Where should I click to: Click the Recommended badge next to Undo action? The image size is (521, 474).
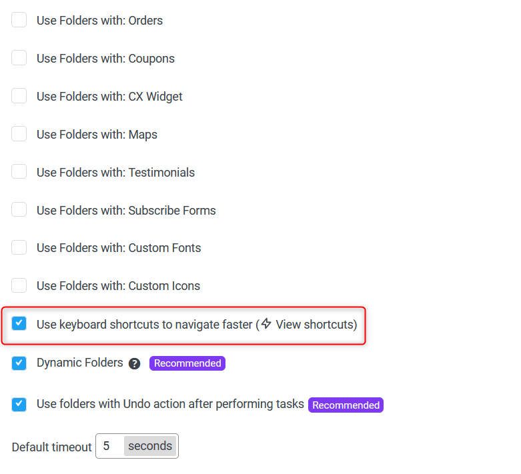(x=346, y=405)
